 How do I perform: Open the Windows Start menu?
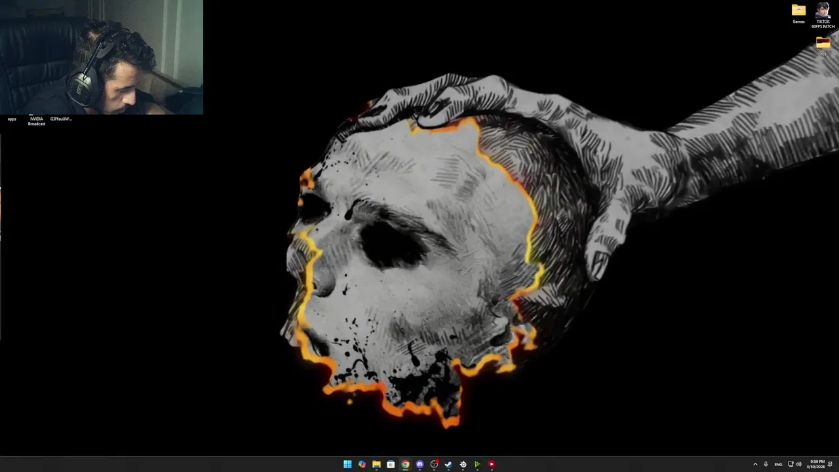tap(347, 464)
